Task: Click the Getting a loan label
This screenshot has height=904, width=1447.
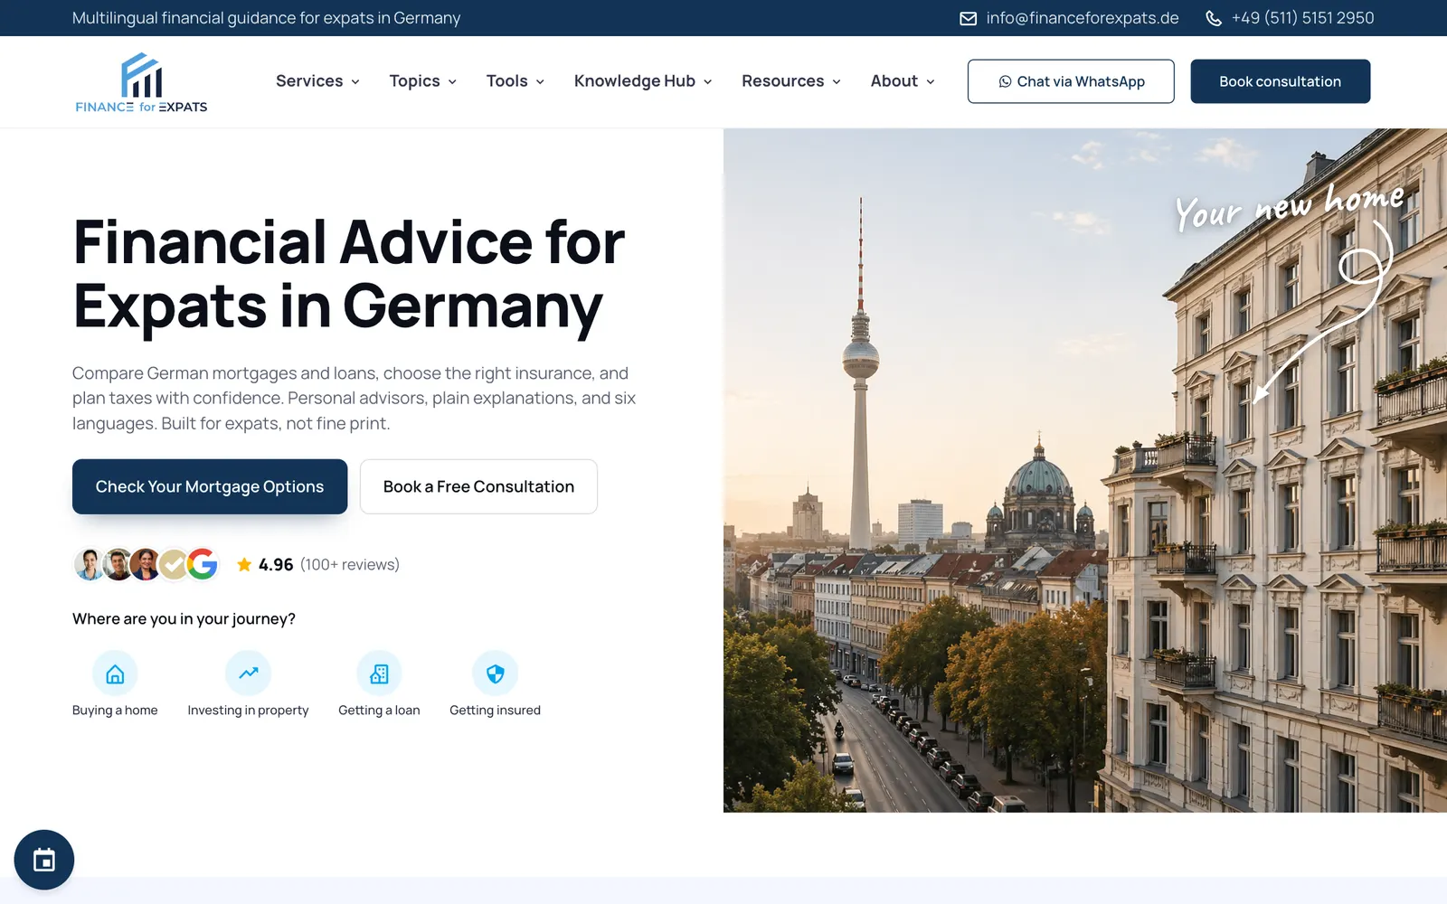Action: 379,711
